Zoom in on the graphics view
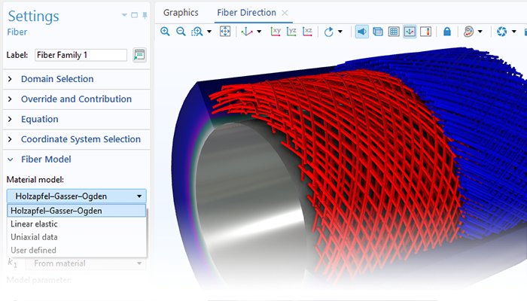 165,32
